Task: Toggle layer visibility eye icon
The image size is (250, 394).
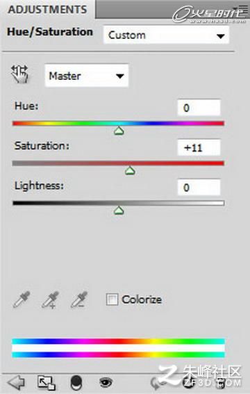Action: (106, 383)
